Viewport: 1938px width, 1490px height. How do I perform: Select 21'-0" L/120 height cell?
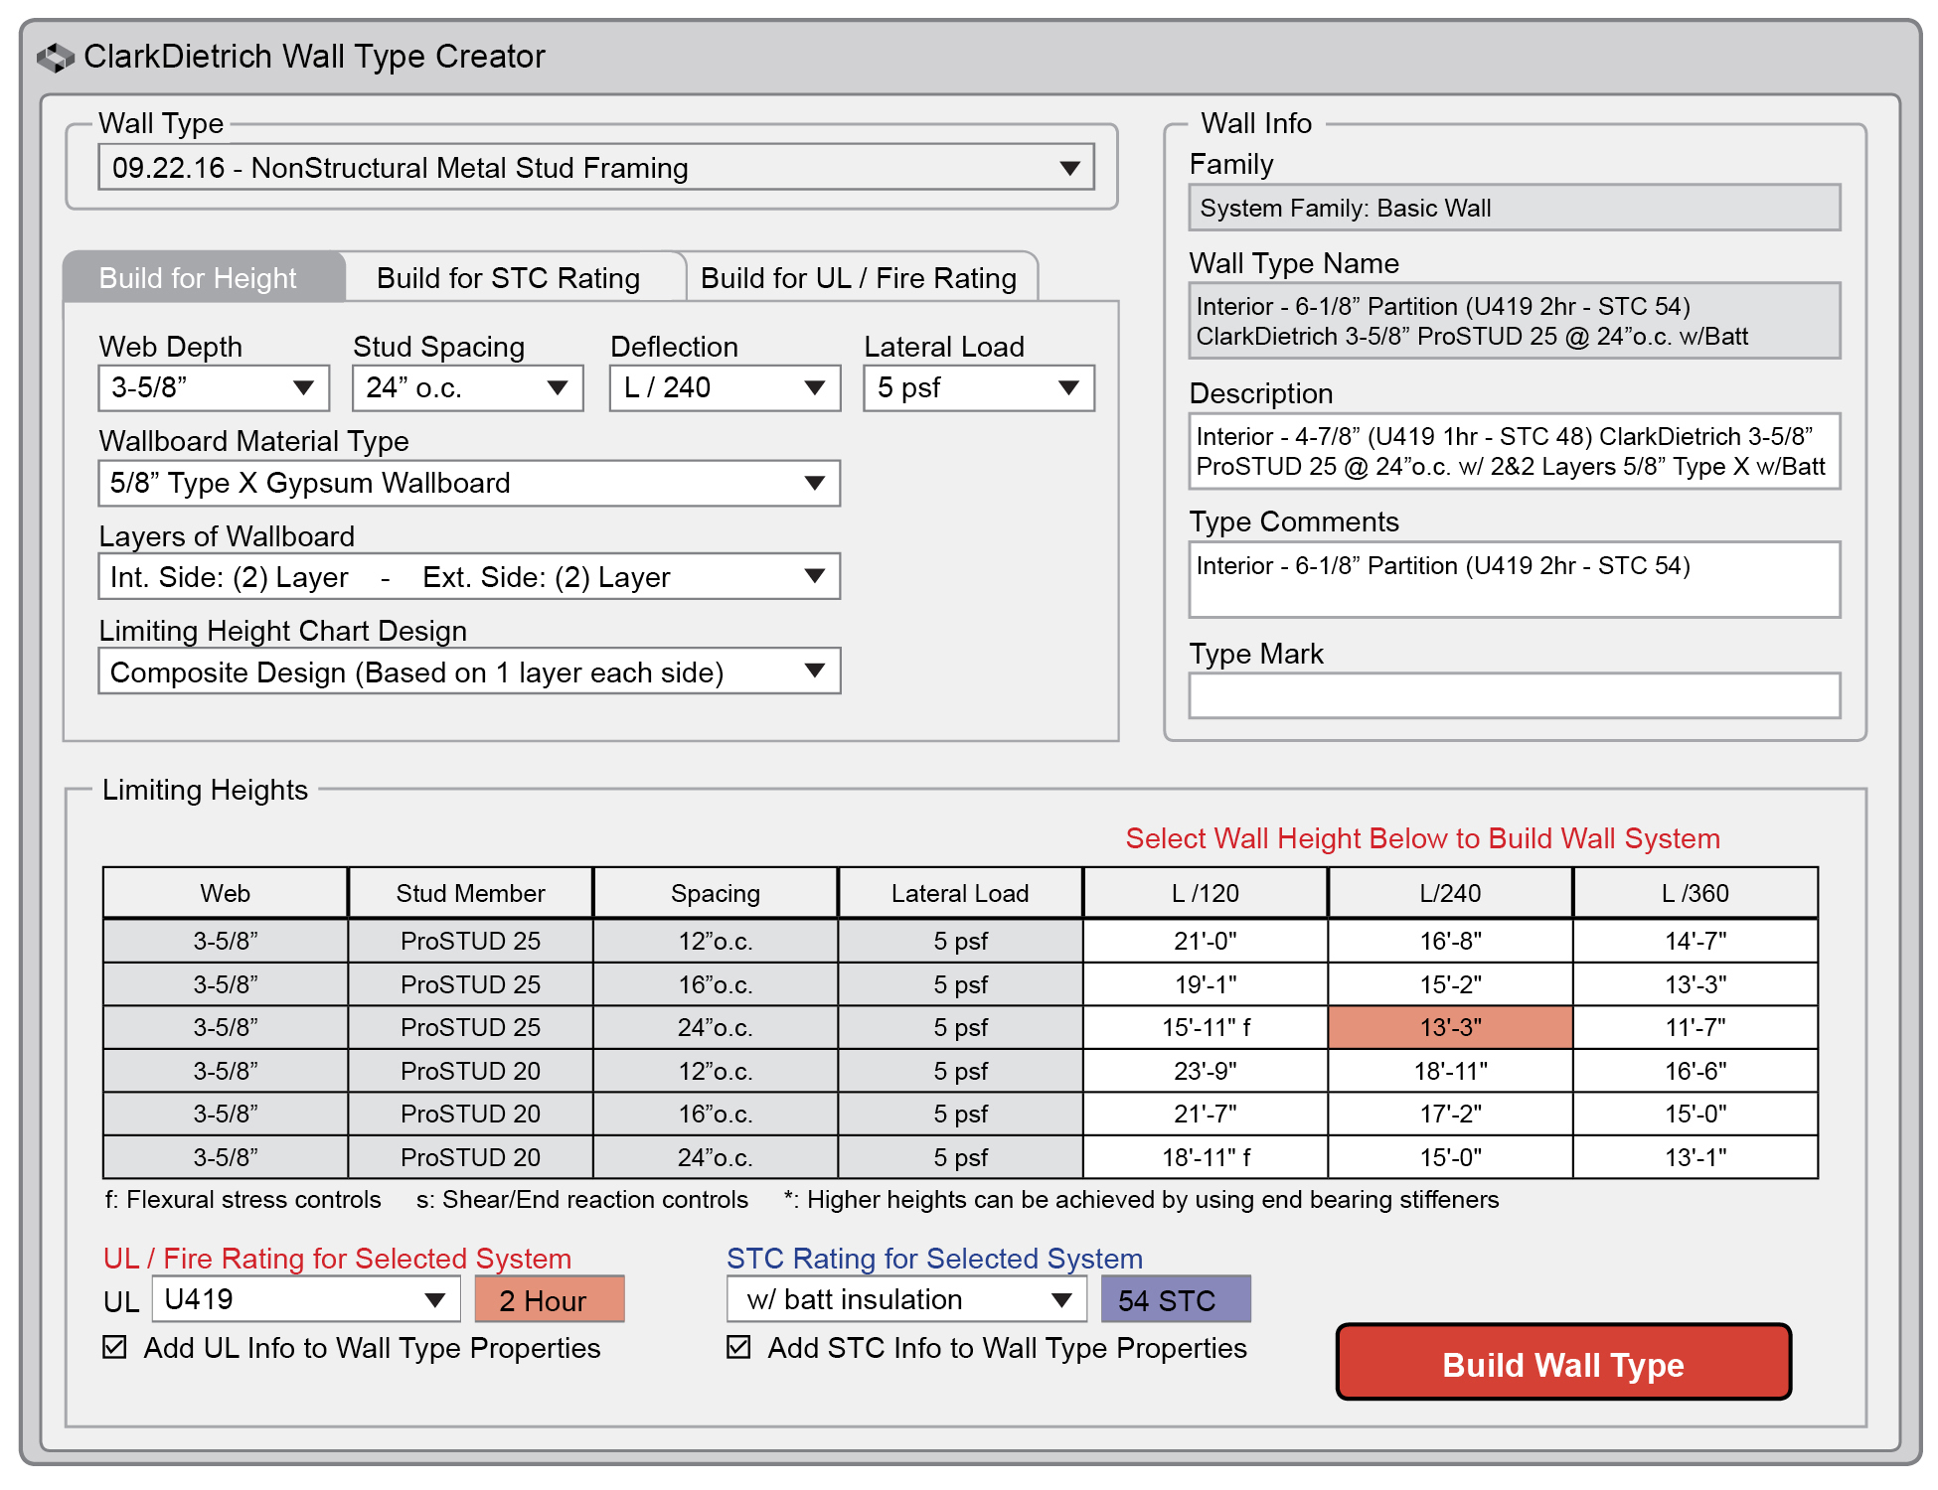[1206, 941]
